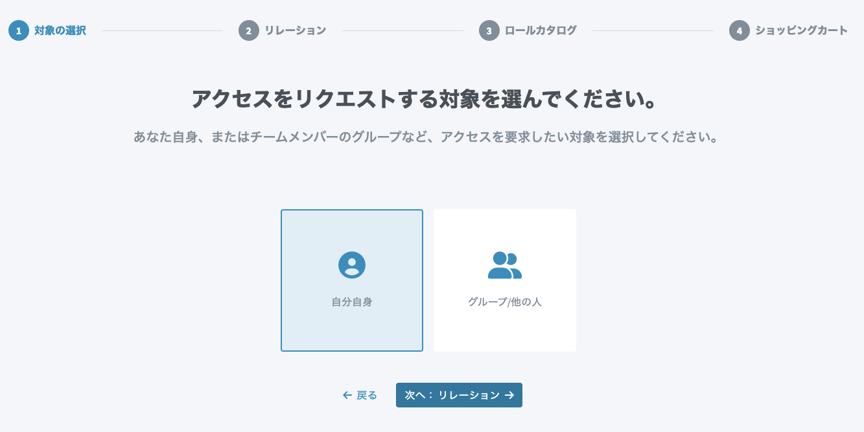Choose the グループ/他の人 label
The height and width of the screenshot is (432, 864).
pyautogui.click(x=505, y=302)
